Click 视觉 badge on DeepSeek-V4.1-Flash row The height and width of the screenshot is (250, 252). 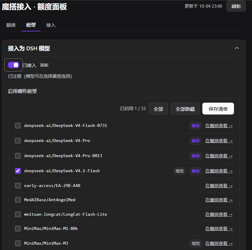(179, 171)
